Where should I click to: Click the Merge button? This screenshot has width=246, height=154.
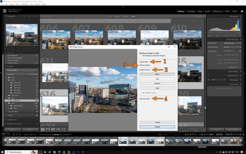(157, 127)
